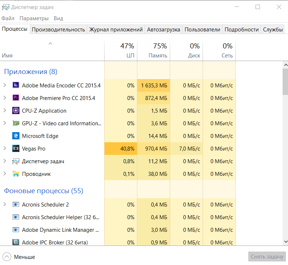This screenshot has height=265, width=288.
Task: Expand the CPU-Z Application row
Action: click(5, 110)
